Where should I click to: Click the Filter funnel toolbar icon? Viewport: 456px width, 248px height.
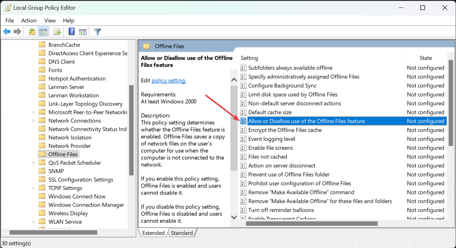tap(98, 32)
